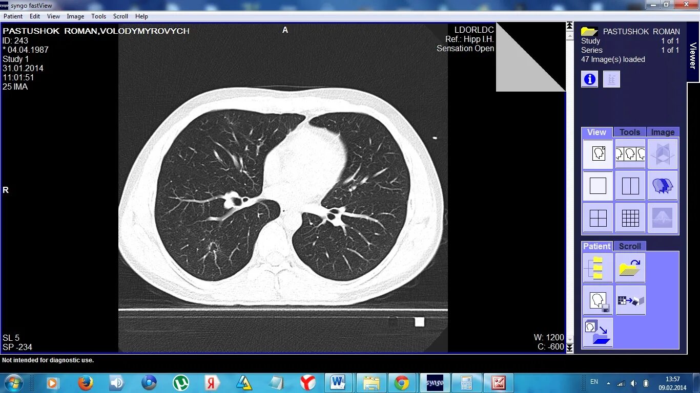Open Firefox from the taskbar
Screen dimensions: 700x393
(x=86, y=383)
